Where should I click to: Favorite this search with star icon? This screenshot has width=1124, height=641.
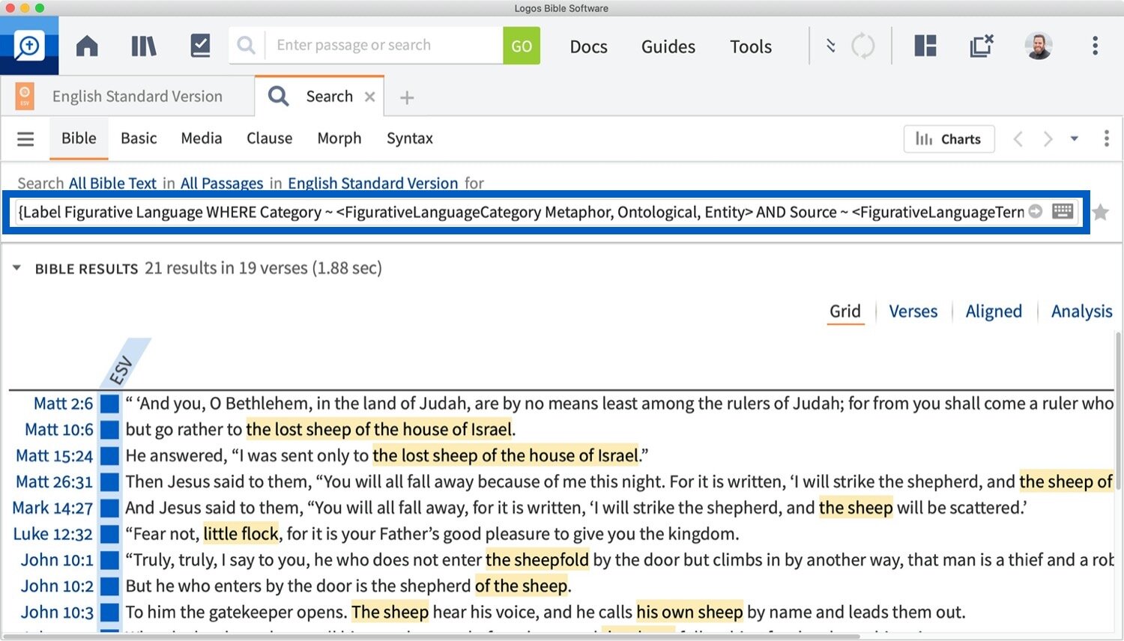click(x=1101, y=213)
